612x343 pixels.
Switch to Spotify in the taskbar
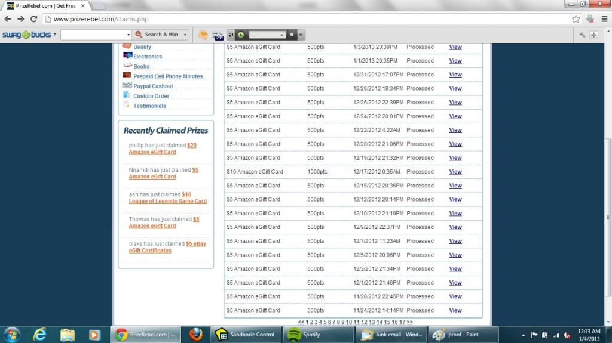pyautogui.click(x=318, y=335)
